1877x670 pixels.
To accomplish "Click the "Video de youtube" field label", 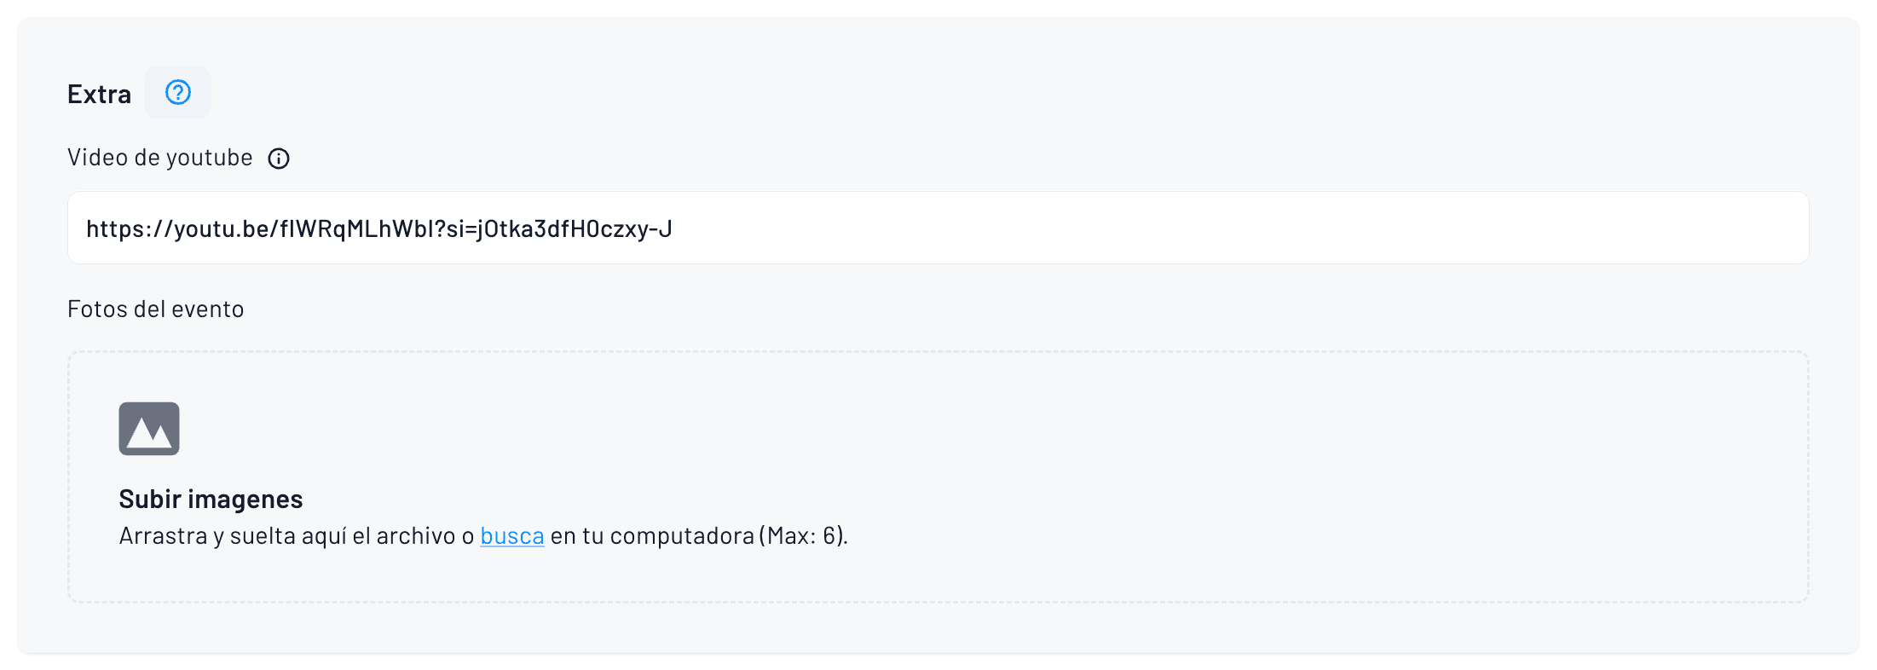I will tap(160, 158).
